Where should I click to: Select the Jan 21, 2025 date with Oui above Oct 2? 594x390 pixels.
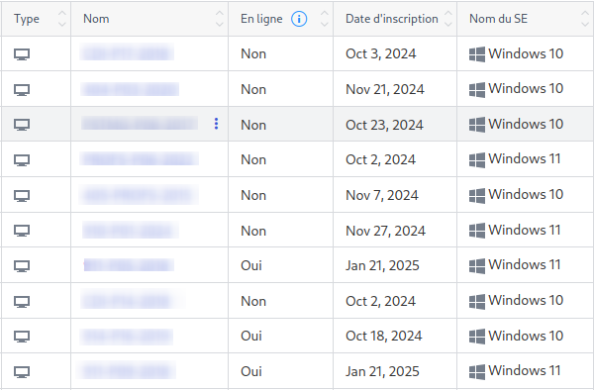coord(382,266)
